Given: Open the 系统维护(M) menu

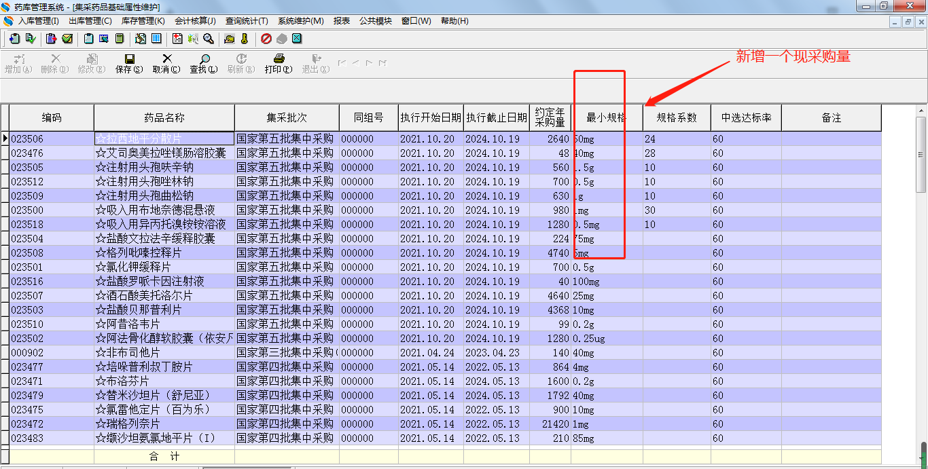Looking at the screenshot, I should pos(301,21).
